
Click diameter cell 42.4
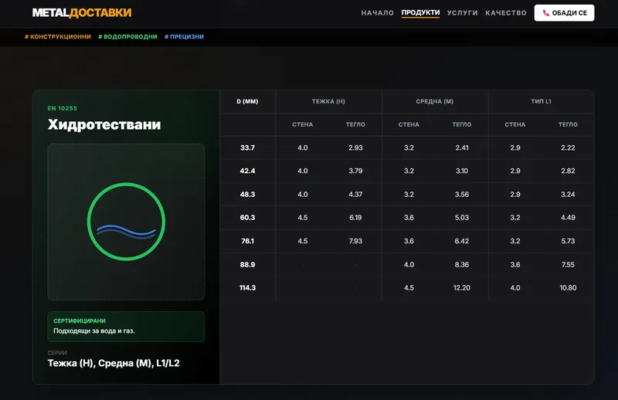point(247,171)
